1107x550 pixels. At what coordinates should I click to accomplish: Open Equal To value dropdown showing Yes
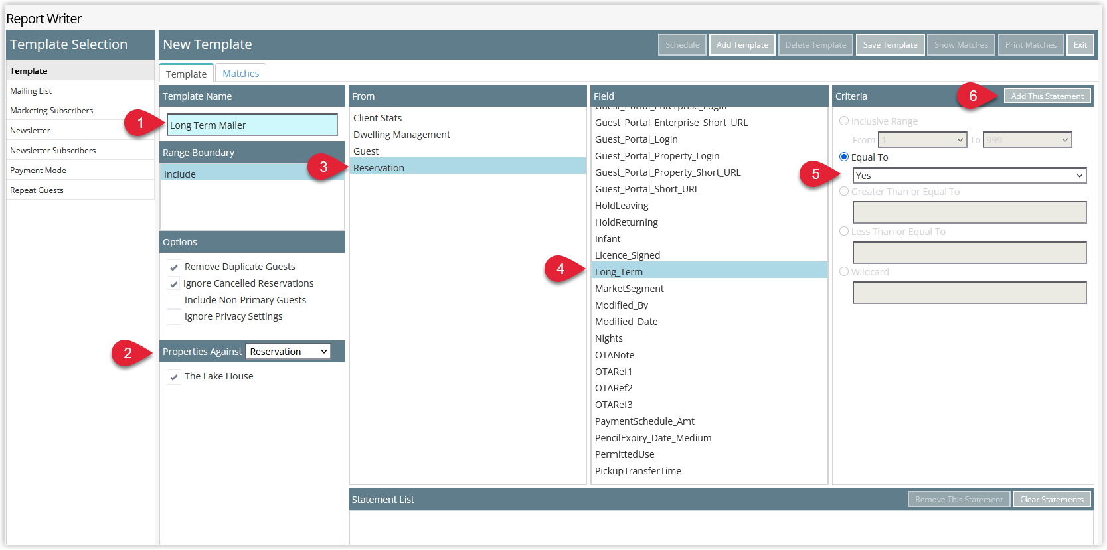click(x=970, y=176)
